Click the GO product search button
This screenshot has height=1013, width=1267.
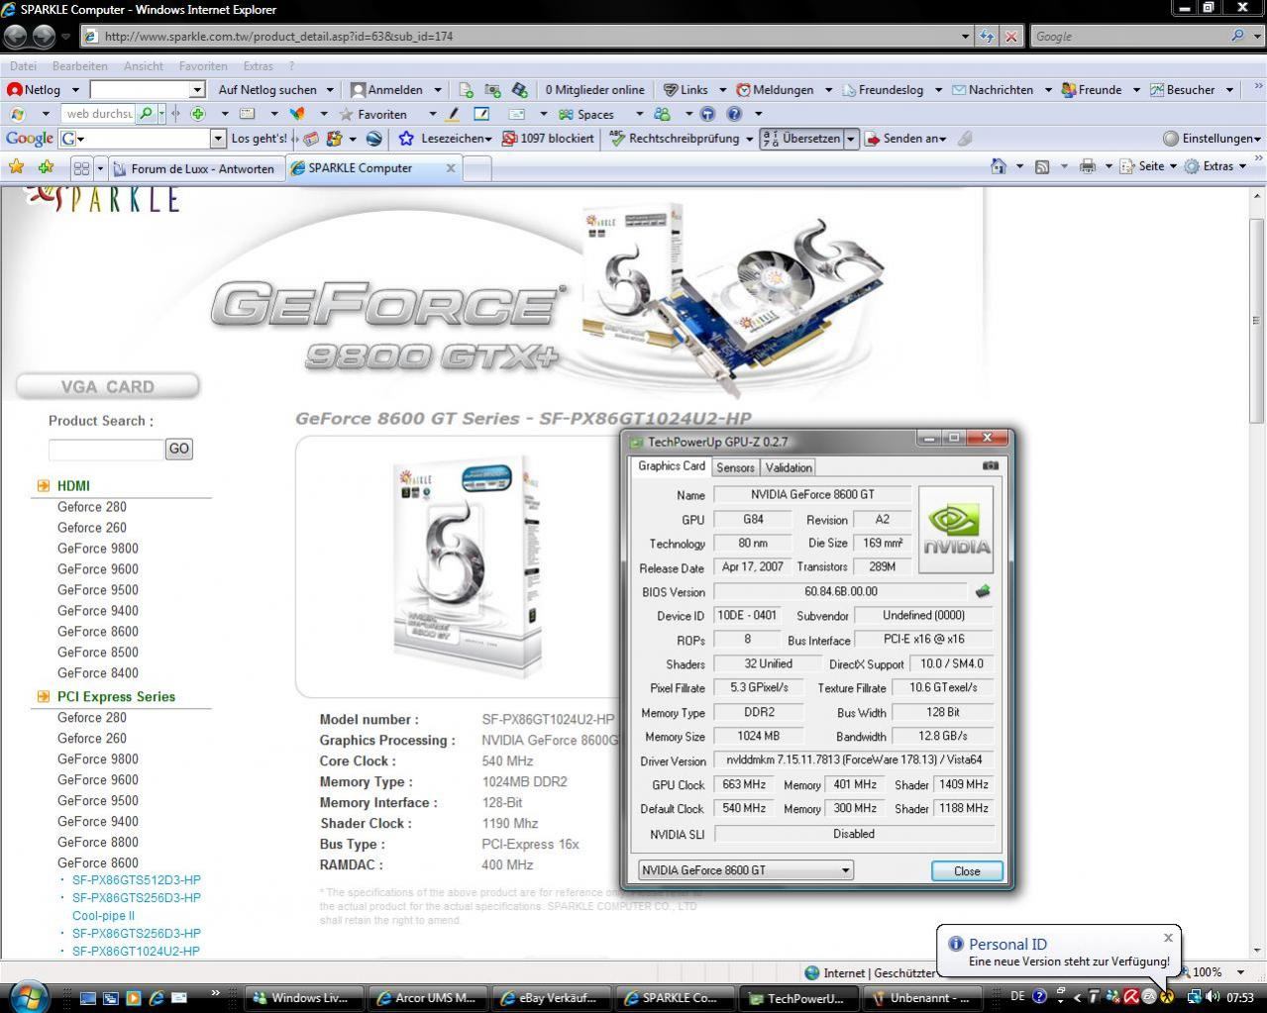(x=178, y=449)
